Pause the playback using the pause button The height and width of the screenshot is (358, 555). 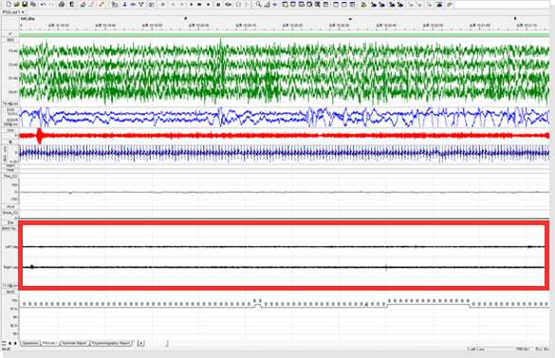click(x=218, y=4)
